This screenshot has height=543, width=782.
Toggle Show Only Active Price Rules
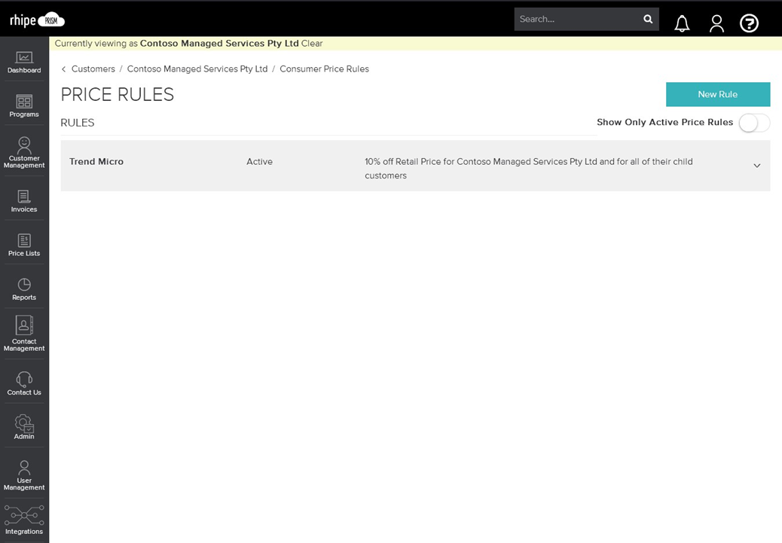point(754,123)
